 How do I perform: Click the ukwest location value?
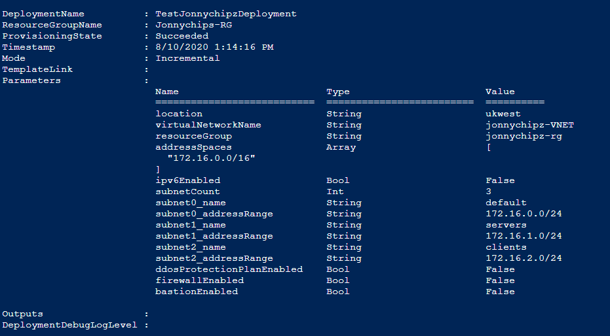pos(503,114)
